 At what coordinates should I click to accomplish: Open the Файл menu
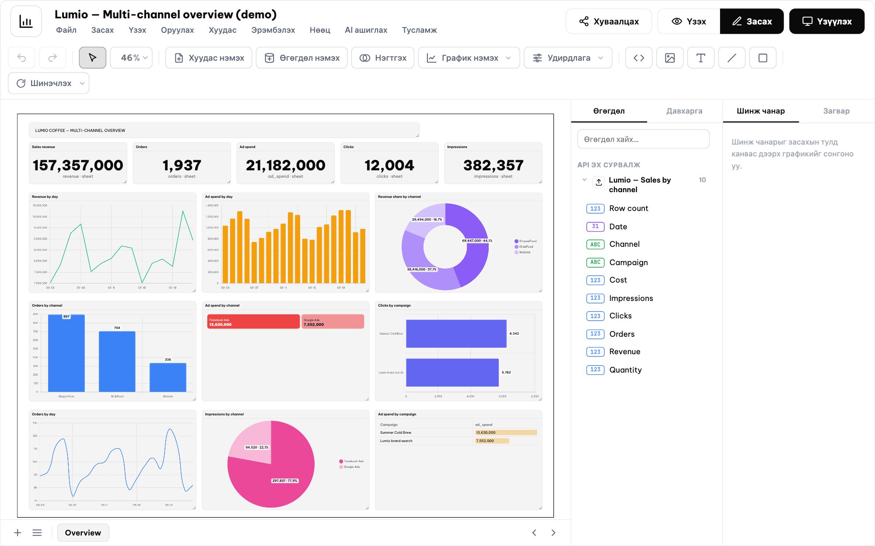pyautogui.click(x=66, y=30)
